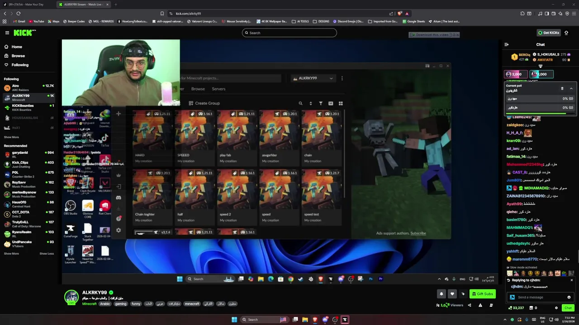Viewport: 579px width, 325px height.
Task: Vote for the first poll option
Action: pos(540,98)
